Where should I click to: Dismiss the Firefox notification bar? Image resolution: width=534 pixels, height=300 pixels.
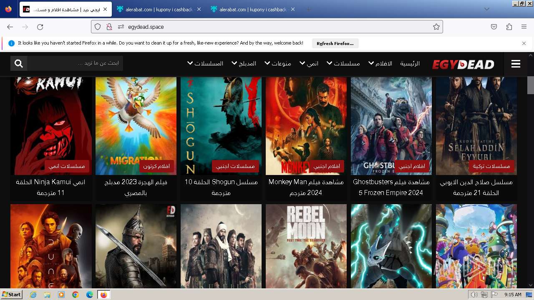[x=524, y=43]
